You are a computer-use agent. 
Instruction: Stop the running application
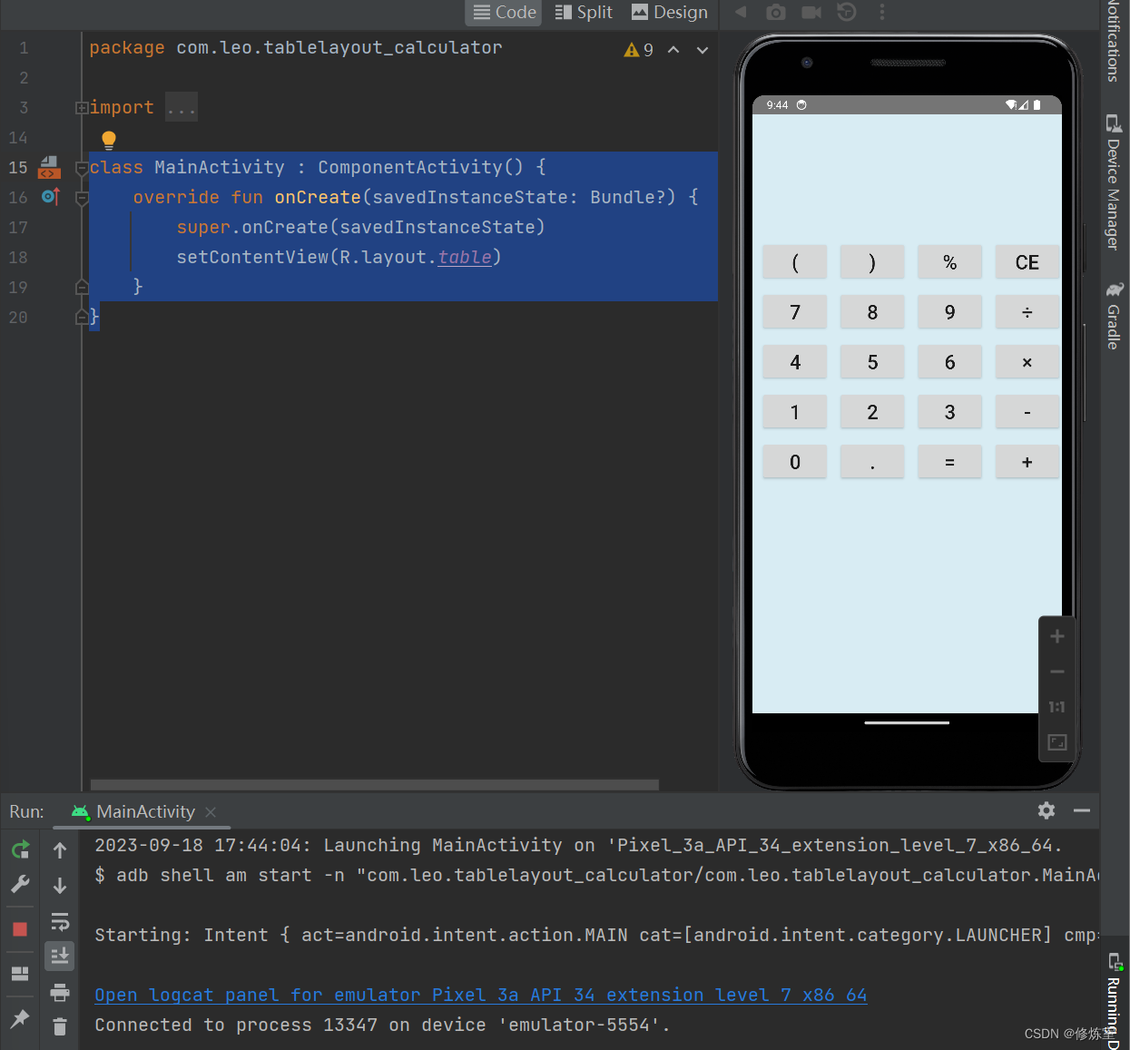[20, 928]
